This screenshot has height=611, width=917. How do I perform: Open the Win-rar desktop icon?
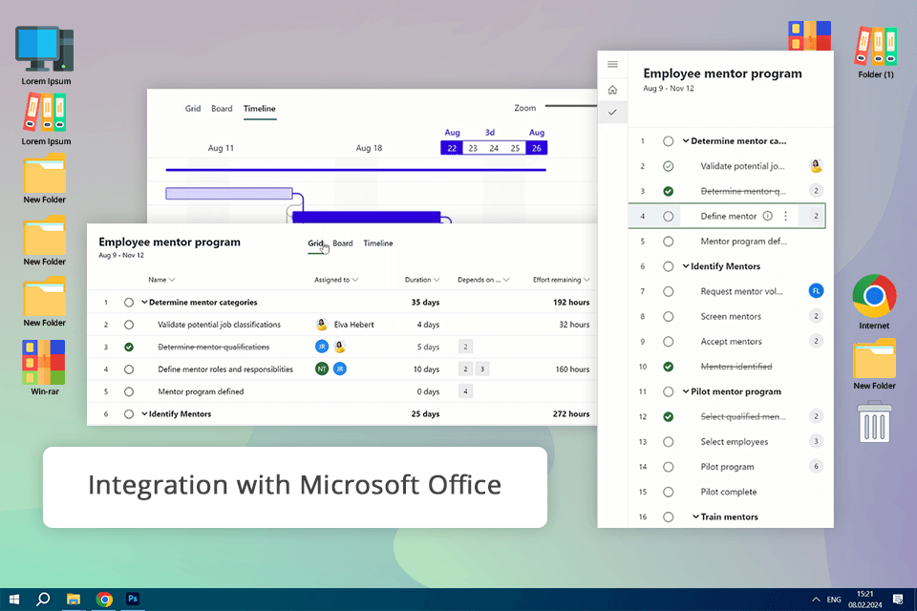point(45,368)
